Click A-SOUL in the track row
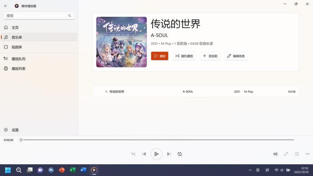 click(x=188, y=92)
